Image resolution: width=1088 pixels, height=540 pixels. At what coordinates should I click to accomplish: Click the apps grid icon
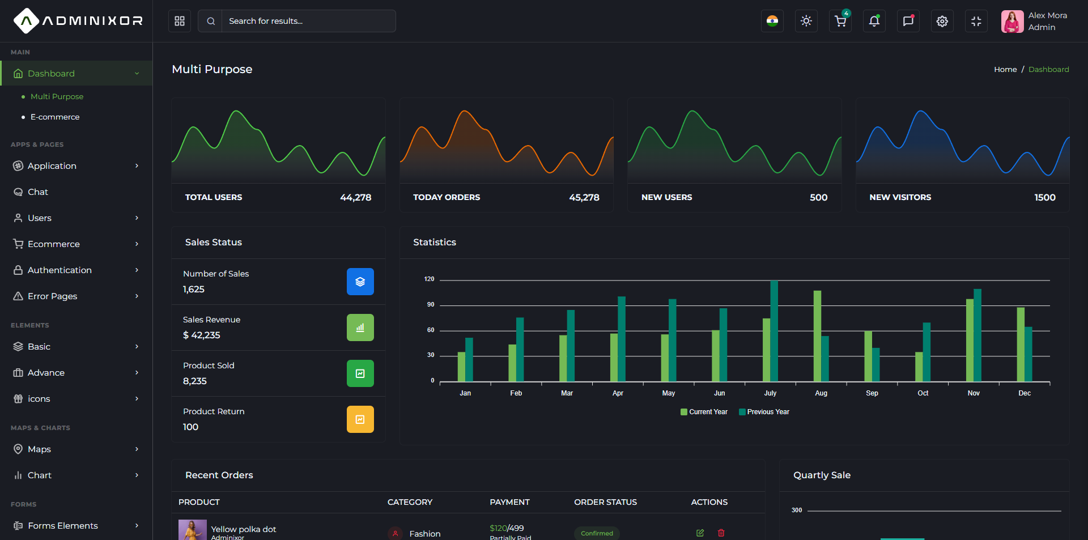tap(180, 21)
